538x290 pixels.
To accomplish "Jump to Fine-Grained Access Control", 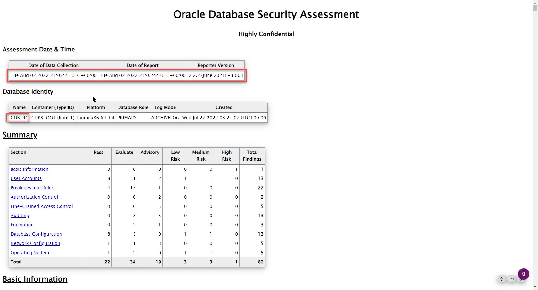I will tap(42, 206).
